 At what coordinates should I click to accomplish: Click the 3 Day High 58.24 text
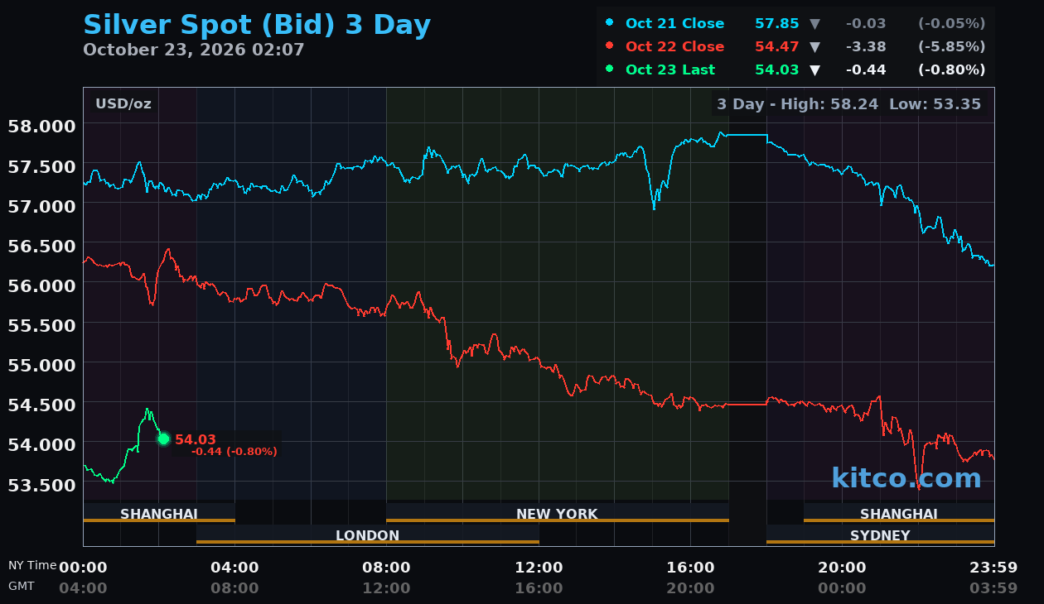point(797,104)
